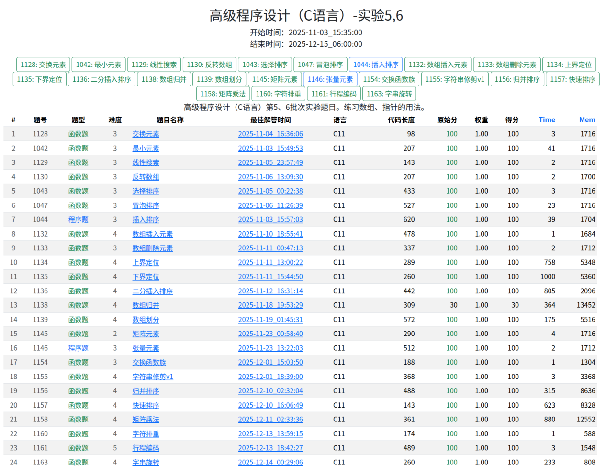Click the 1134: 上界定位 problem button
Image resolution: width=606 pixels, height=475 pixels.
pyautogui.click(x=569, y=65)
